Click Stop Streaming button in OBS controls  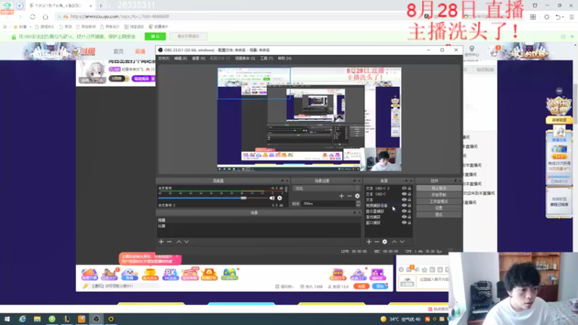tap(439, 188)
